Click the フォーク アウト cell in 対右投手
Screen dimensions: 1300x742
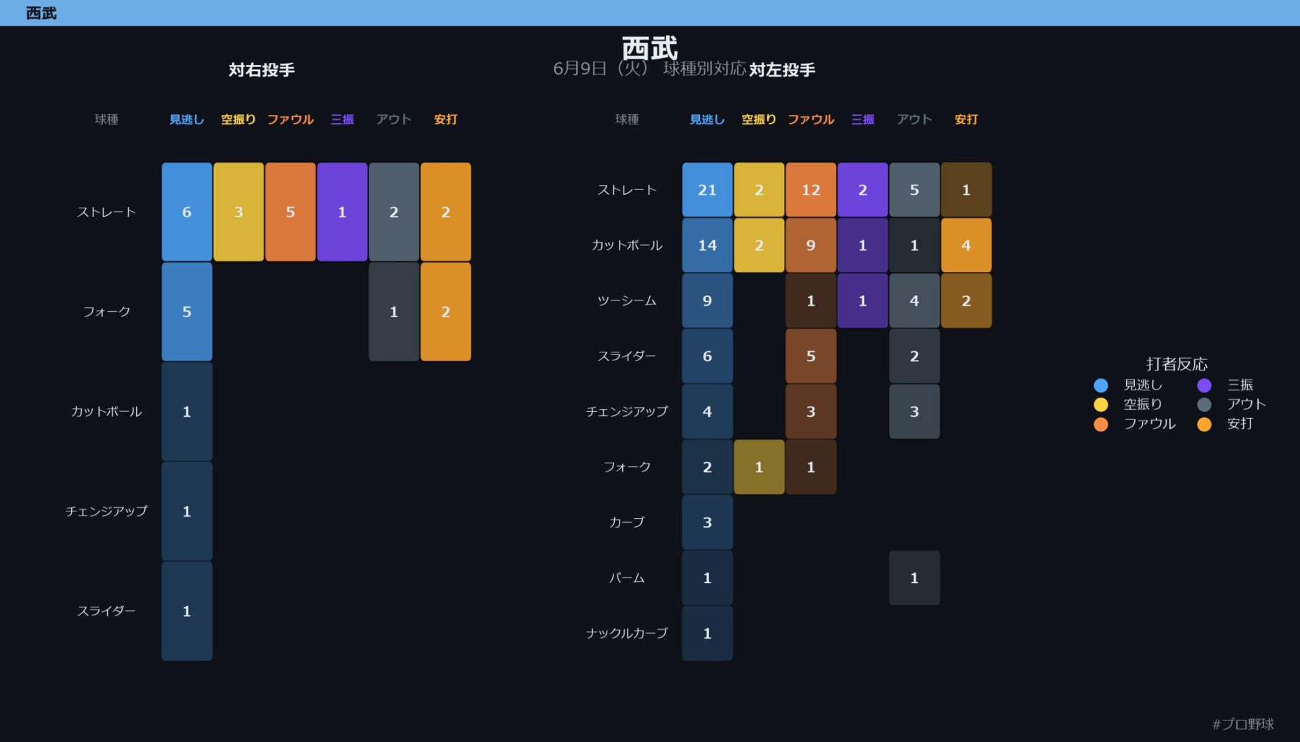point(394,312)
